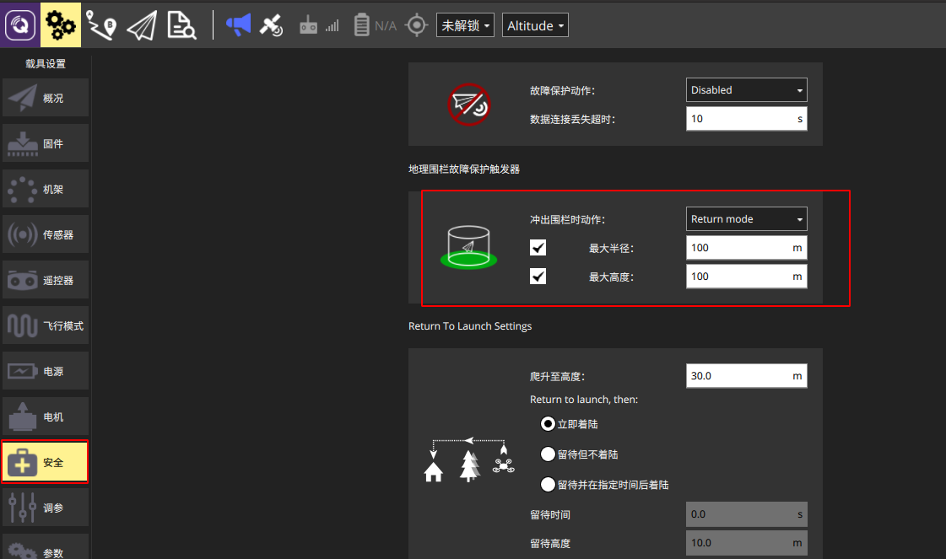Click the return-to-launch diagram image

(x=469, y=460)
